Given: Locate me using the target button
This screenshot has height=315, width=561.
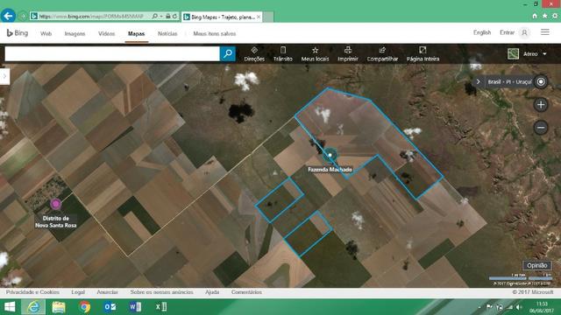Looking at the screenshot, I should [541, 81].
